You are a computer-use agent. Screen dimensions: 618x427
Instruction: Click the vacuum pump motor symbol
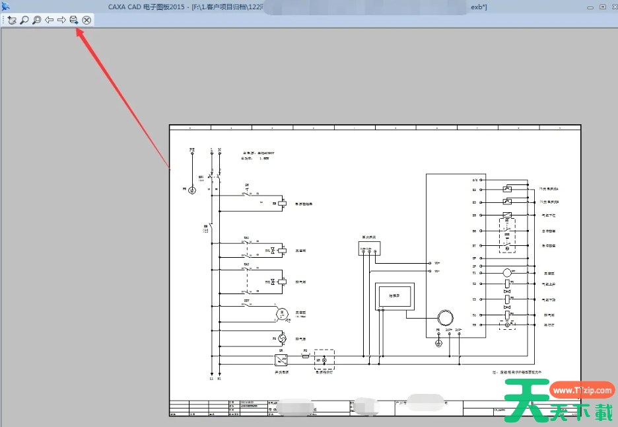point(281,313)
